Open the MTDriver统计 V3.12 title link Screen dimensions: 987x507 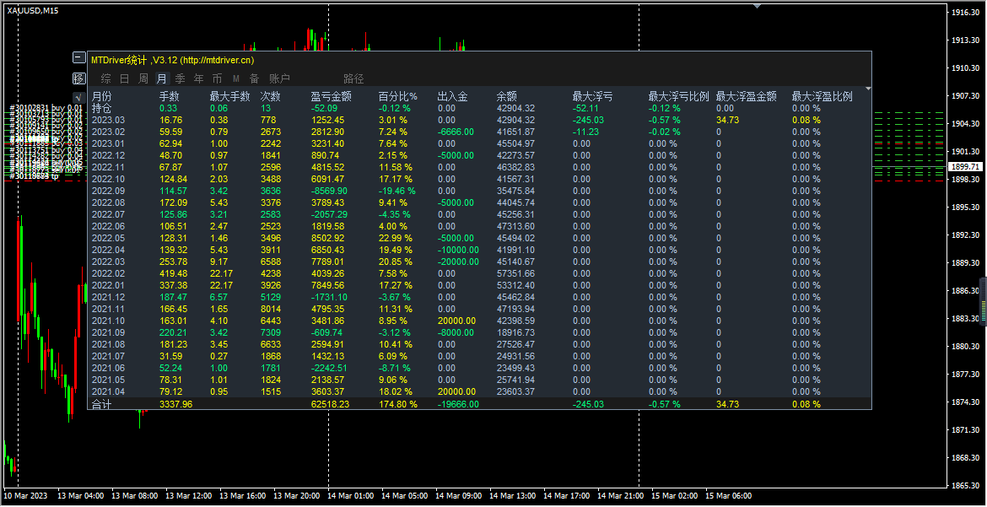(172, 61)
